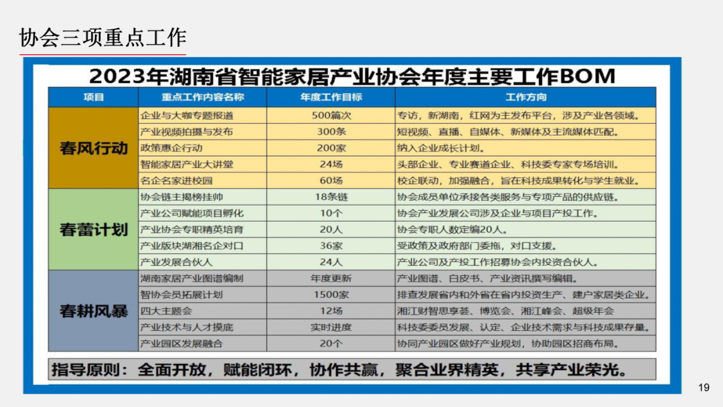Click 短视频、直播、自媒体 direction cell
Viewport: 723px width, 407px height.
click(526, 132)
